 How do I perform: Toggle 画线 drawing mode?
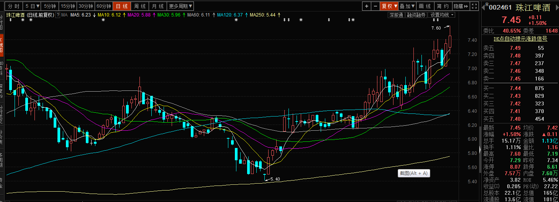pos(425,6)
